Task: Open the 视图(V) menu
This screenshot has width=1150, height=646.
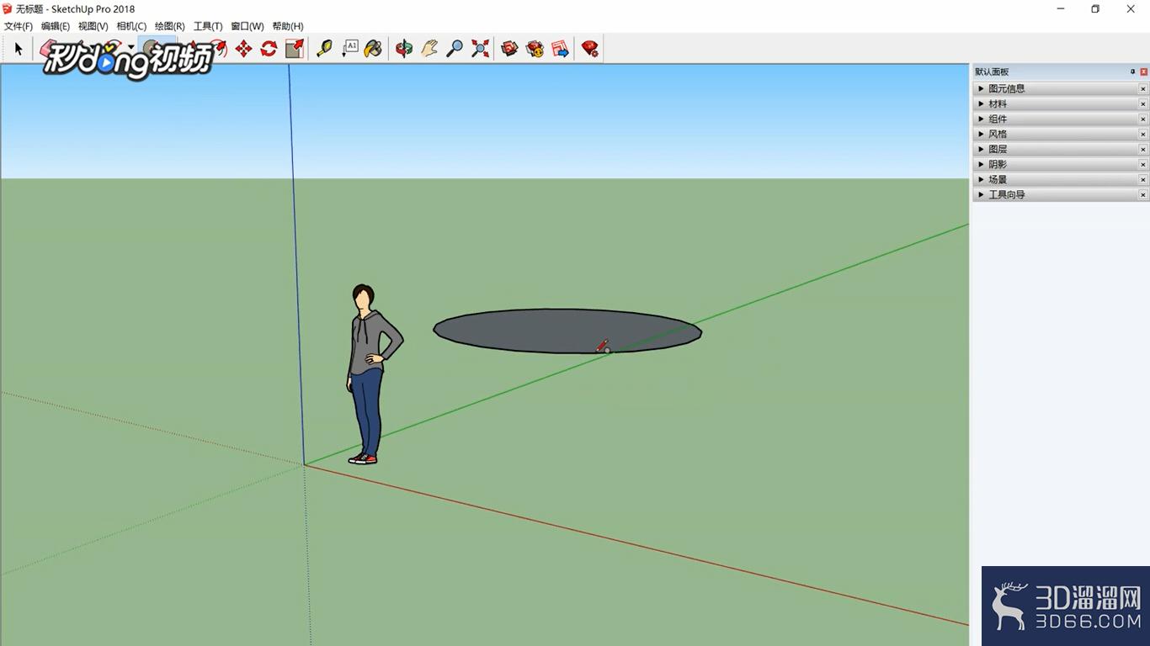Action: [93, 26]
